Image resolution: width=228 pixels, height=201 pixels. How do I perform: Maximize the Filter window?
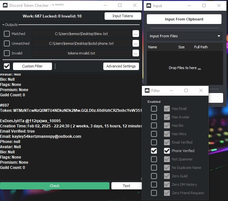pos(186,90)
